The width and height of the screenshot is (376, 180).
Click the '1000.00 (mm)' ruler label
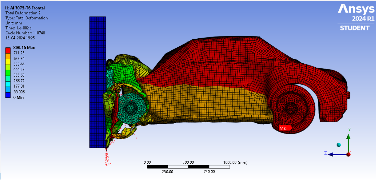(235, 162)
